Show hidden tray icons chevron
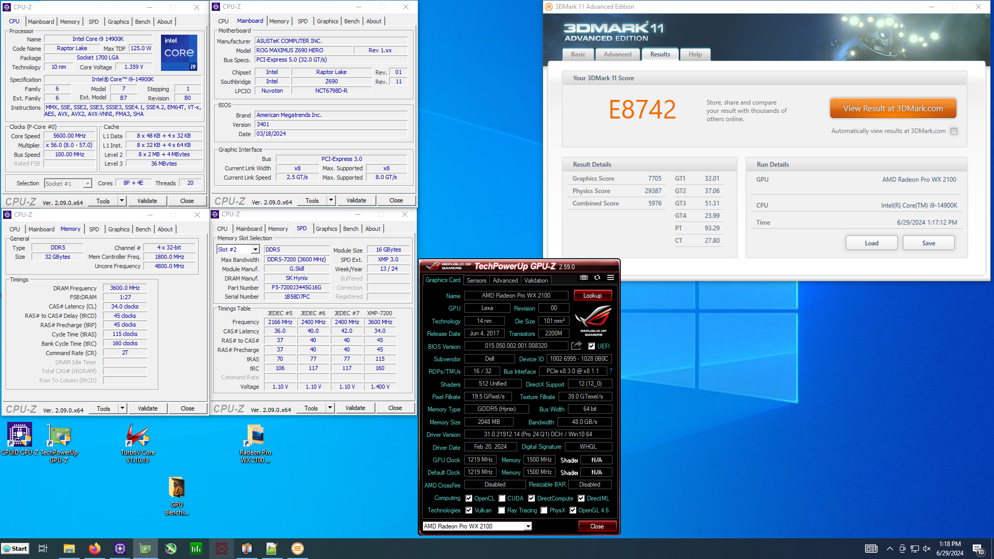This screenshot has height=559, width=994. pyautogui.click(x=889, y=549)
